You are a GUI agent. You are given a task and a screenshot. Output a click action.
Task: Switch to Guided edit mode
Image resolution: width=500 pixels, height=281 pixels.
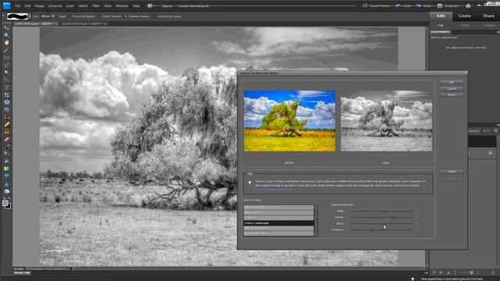pos(488,25)
